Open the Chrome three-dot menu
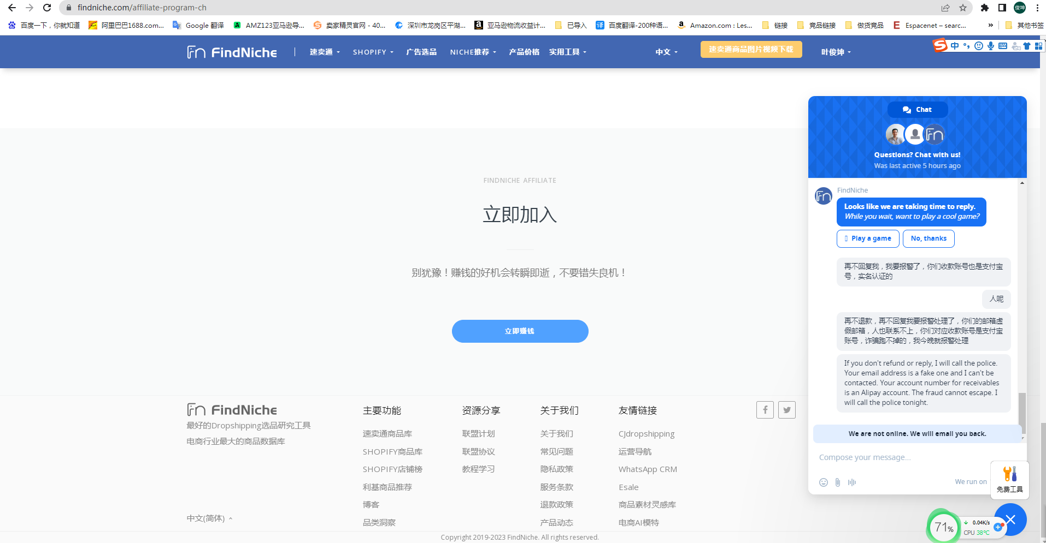 pyautogui.click(x=1037, y=8)
